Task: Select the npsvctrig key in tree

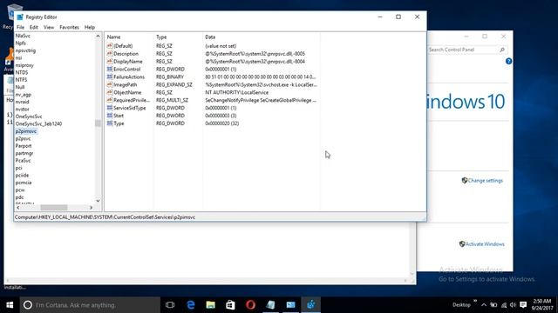Action: click(x=25, y=50)
